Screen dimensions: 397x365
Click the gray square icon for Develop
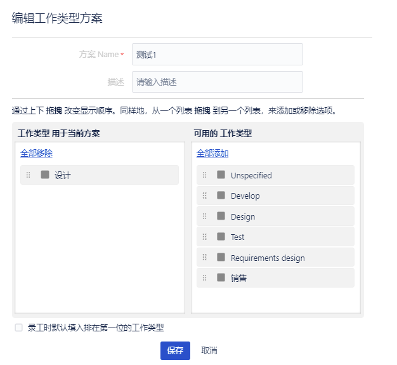pyautogui.click(x=221, y=196)
